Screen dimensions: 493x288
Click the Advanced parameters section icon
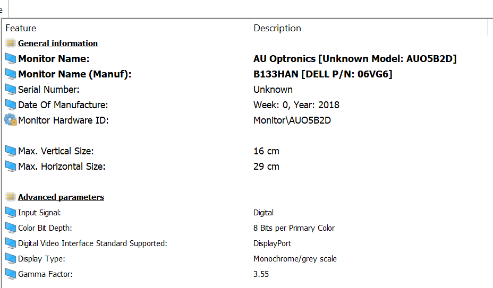coord(11,197)
